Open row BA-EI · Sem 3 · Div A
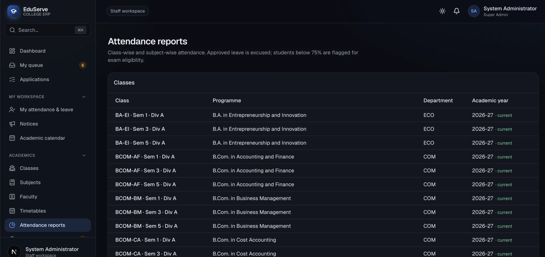The height and width of the screenshot is (257, 545). pos(323,129)
